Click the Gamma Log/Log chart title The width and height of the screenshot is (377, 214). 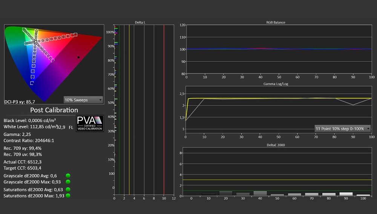pyautogui.click(x=276, y=84)
